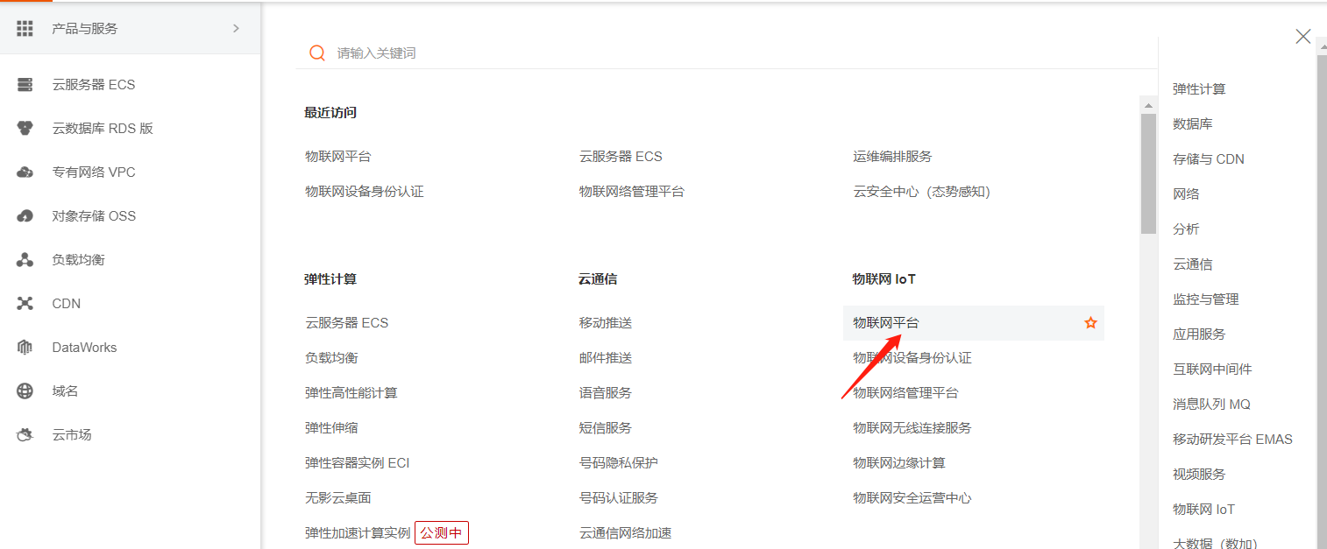Jump to 移动研发平台 EMAS in category index
This screenshot has height=549, width=1327.
point(1232,440)
